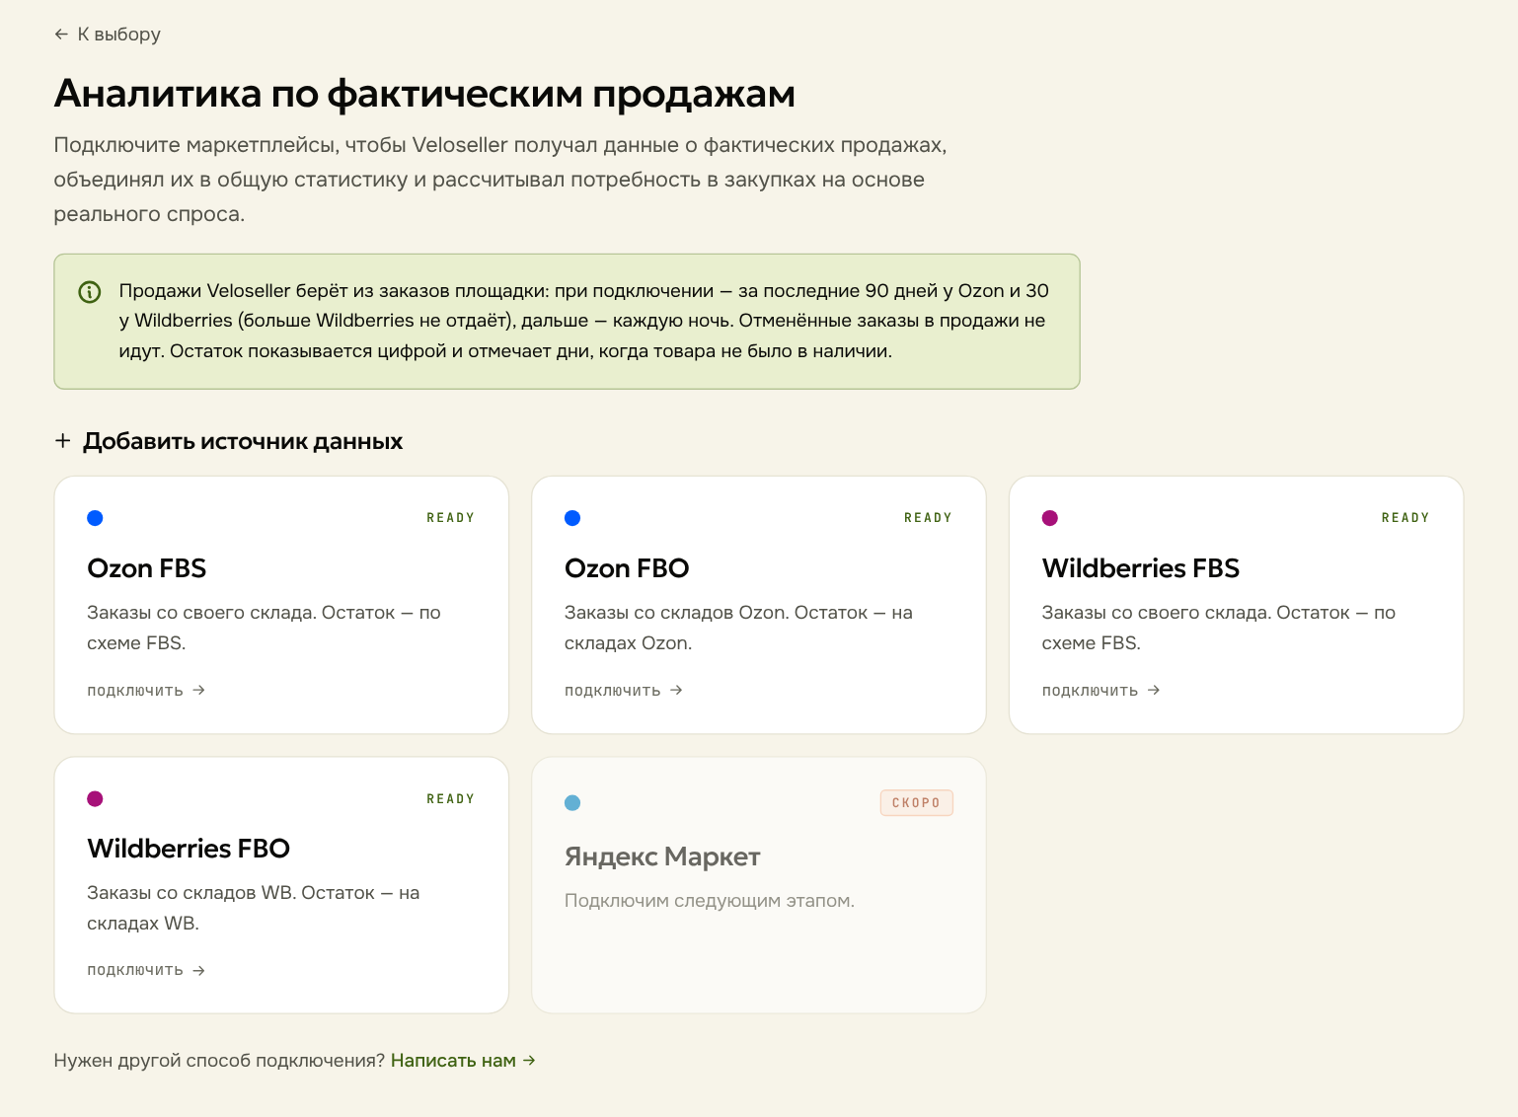Click the Заказы со складов WB description
The height and width of the screenshot is (1117, 1518).
(254, 908)
